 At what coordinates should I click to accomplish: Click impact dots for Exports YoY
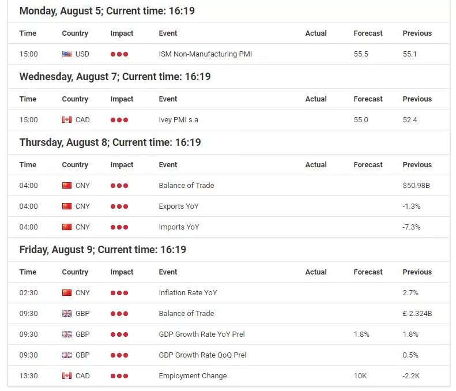click(119, 206)
